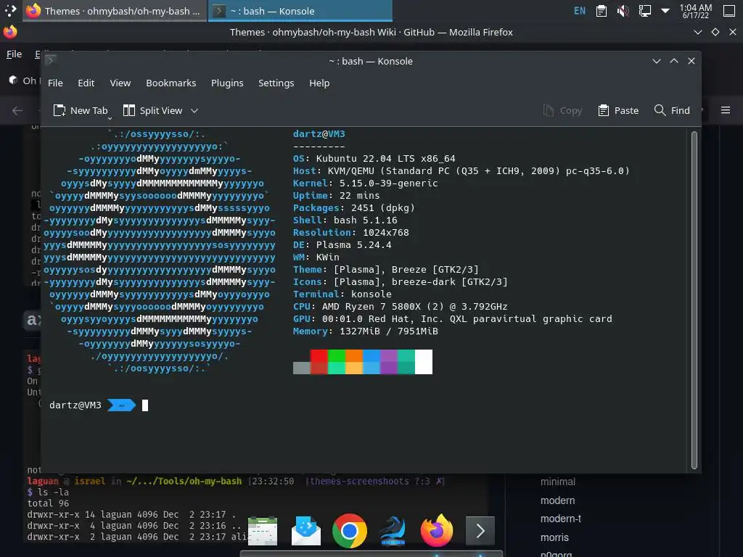The width and height of the screenshot is (743, 557).
Task: Click the Copy toolbar button
Action: [x=562, y=110]
